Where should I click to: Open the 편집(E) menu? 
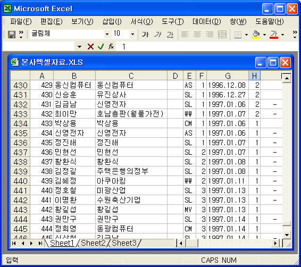click(52, 21)
